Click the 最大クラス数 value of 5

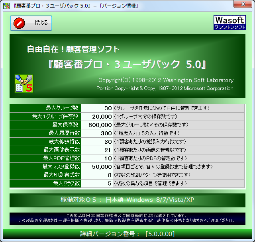click(97, 183)
